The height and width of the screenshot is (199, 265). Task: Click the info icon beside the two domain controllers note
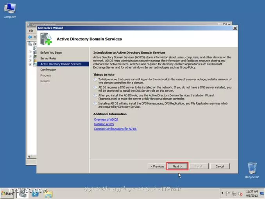click(x=95, y=80)
